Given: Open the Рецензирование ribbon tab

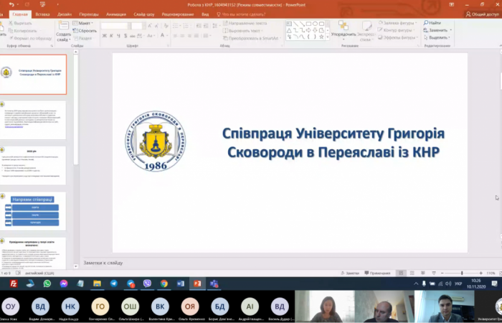Looking at the screenshot, I should pos(178,14).
